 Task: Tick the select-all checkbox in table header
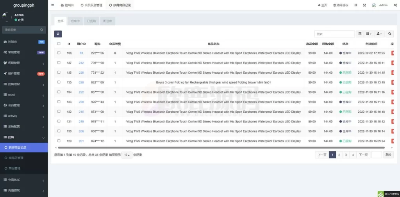point(59,44)
